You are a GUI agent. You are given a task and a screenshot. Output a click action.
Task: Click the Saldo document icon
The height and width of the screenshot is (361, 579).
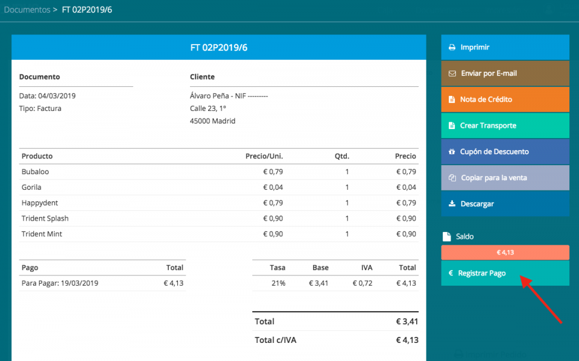coord(446,237)
